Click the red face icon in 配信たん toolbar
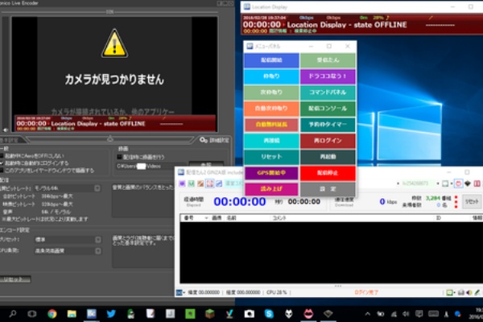 458,184
